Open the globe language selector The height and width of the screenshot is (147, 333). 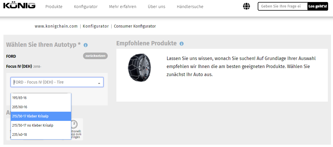click(246, 6)
